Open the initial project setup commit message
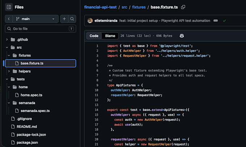The height and width of the screenshot is (147, 246). 165,21
